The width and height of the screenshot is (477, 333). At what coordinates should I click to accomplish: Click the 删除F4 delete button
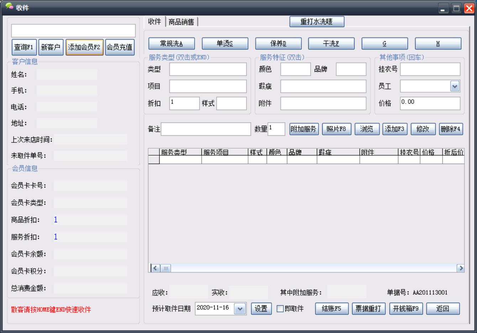tap(451, 129)
